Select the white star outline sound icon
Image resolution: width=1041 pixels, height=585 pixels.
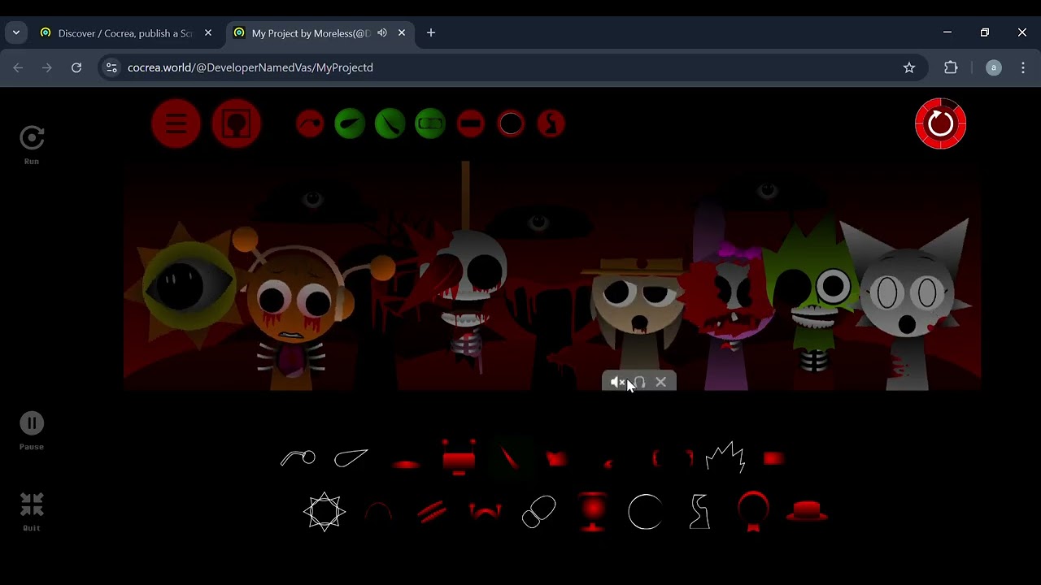[324, 512]
